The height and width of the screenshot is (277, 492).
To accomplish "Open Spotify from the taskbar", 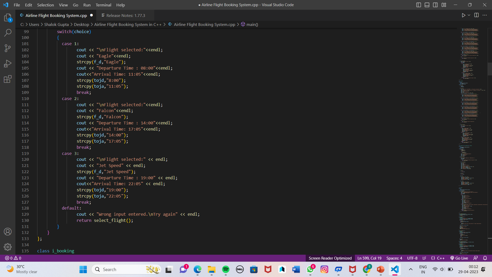I will click(226, 269).
